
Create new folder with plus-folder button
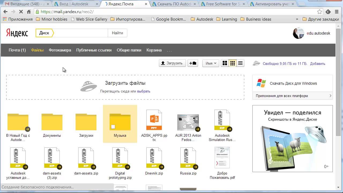tap(193, 63)
